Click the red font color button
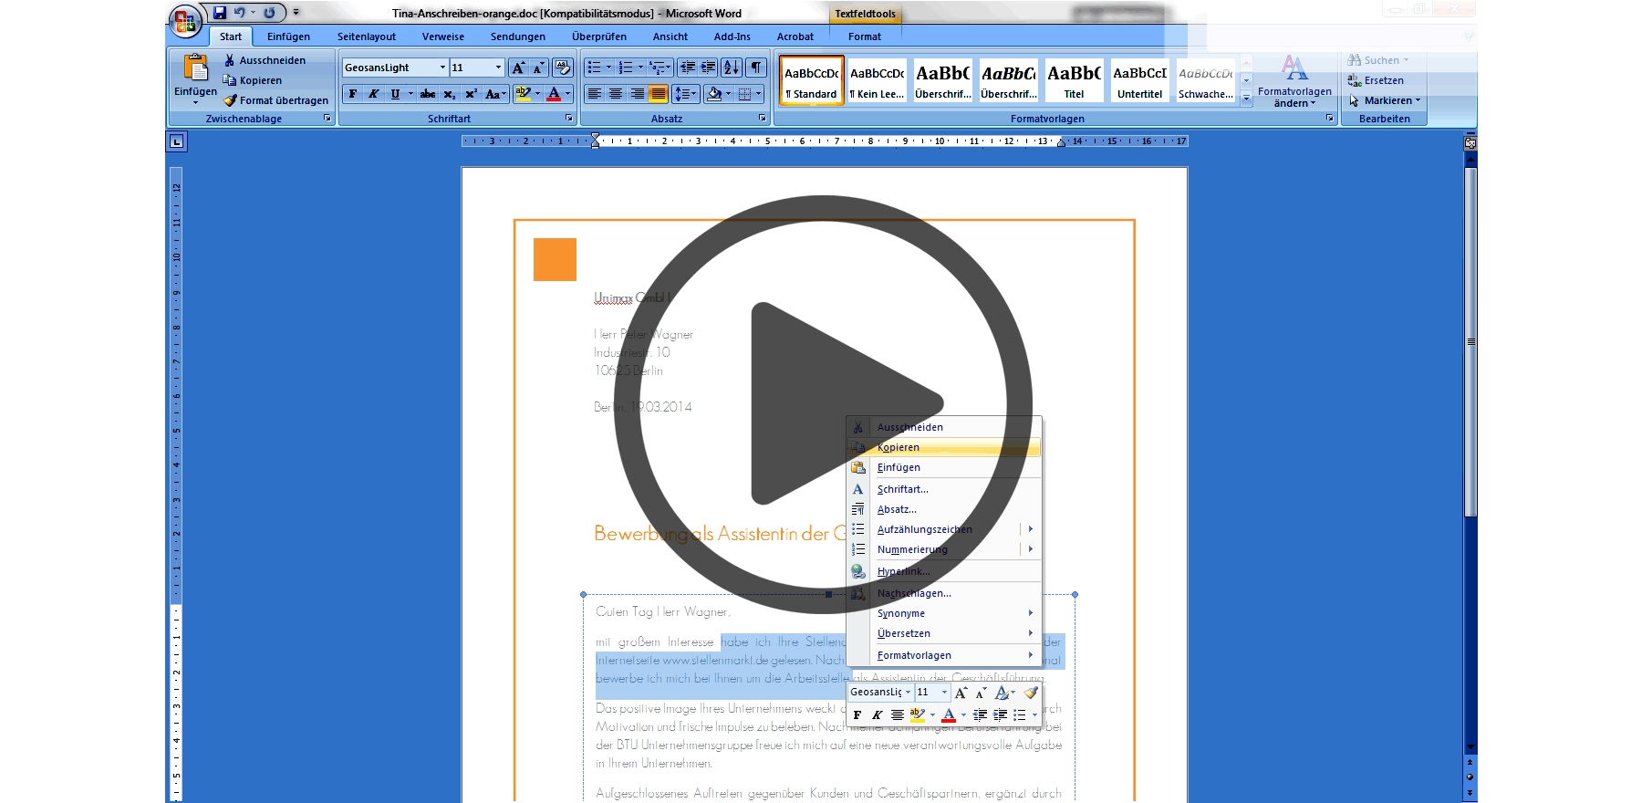 coord(554,94)
